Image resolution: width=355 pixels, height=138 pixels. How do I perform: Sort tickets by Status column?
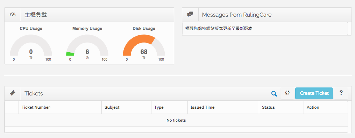coord(268,107)
